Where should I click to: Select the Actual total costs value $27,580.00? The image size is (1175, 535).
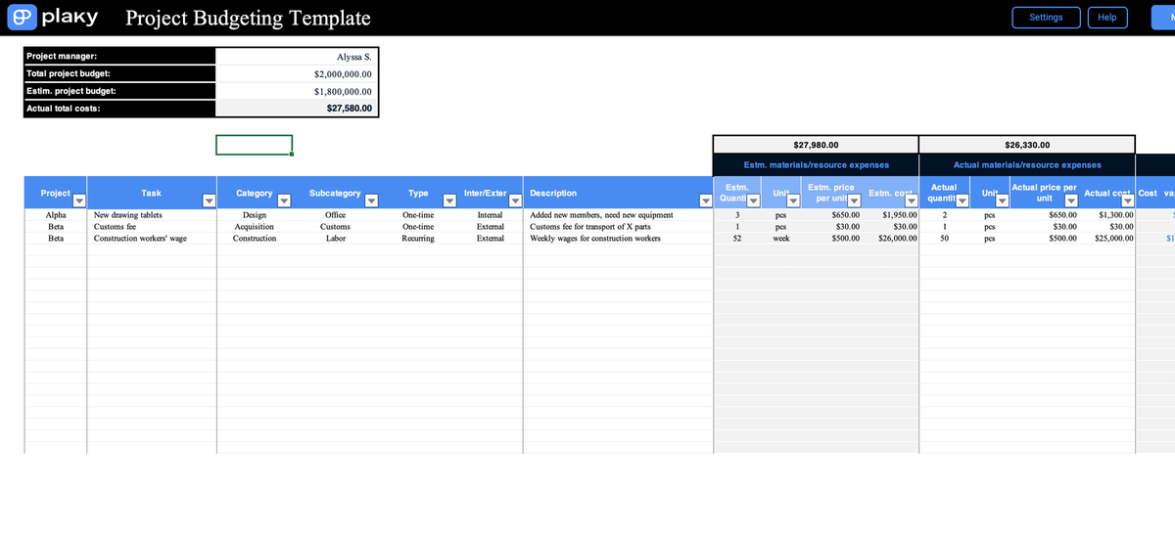(x=296, y=108)
